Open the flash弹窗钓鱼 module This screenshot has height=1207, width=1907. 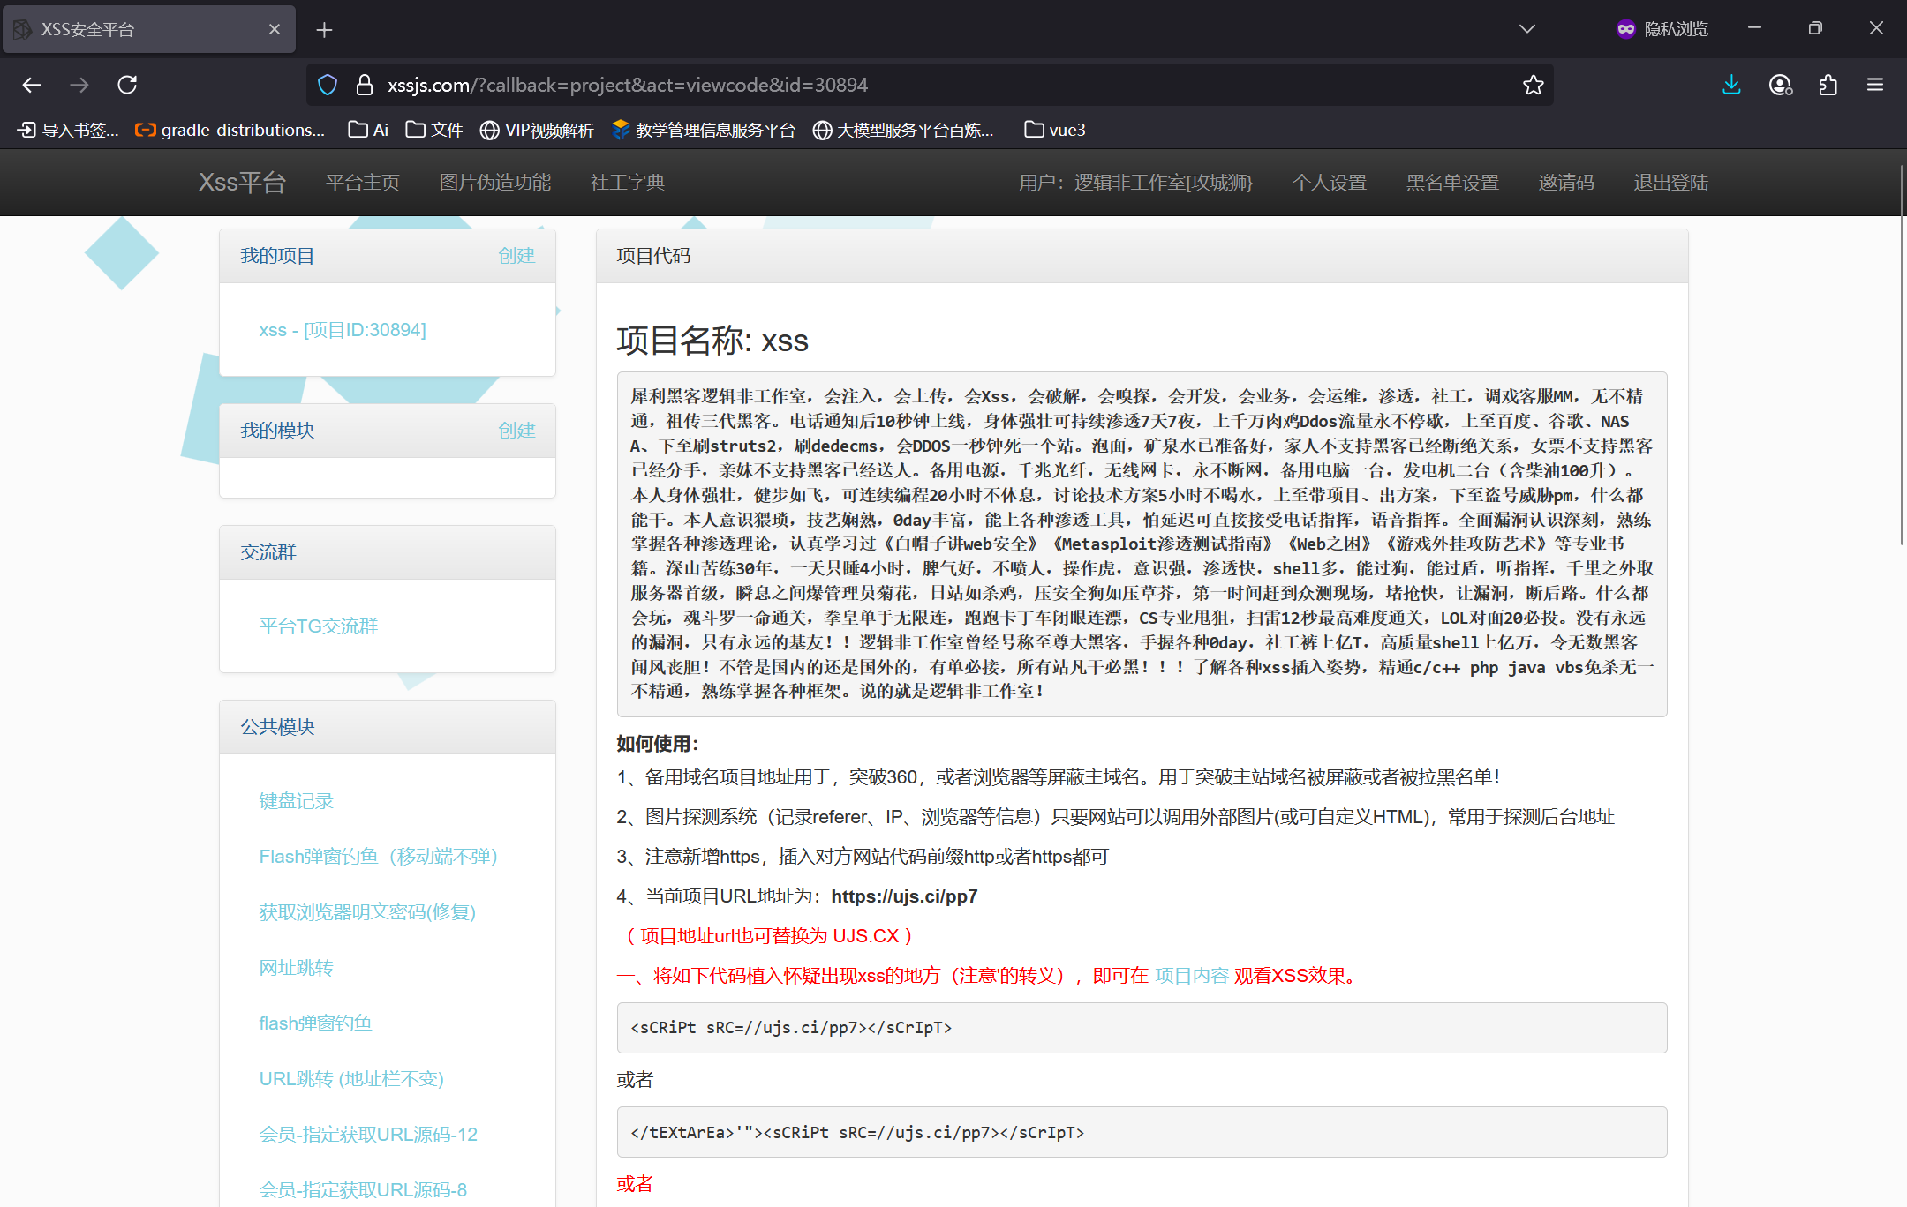coord(316,1023)
